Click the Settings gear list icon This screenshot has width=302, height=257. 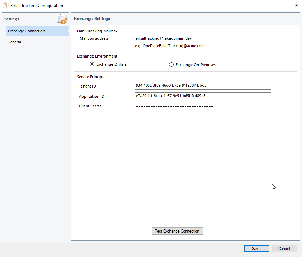coord(62,19)
